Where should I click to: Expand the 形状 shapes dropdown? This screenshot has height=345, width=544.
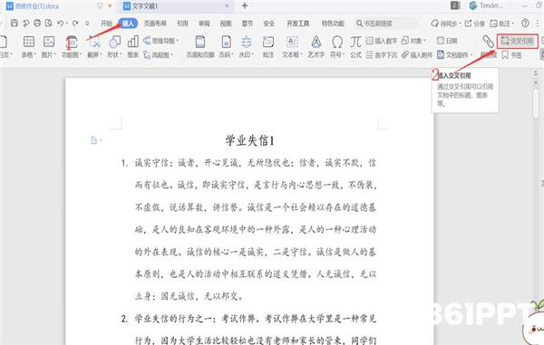pyautogui.click(x=114, y=55)
